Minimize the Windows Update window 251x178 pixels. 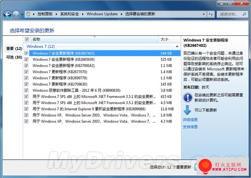coord(221,3)
